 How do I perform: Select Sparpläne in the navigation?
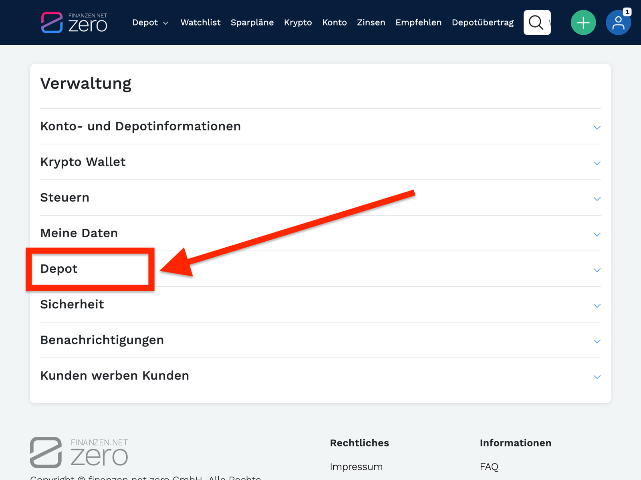coord(252,22)
